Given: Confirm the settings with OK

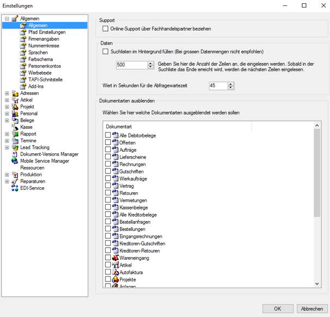Looking at the screenshot, I should pos(278,309).
